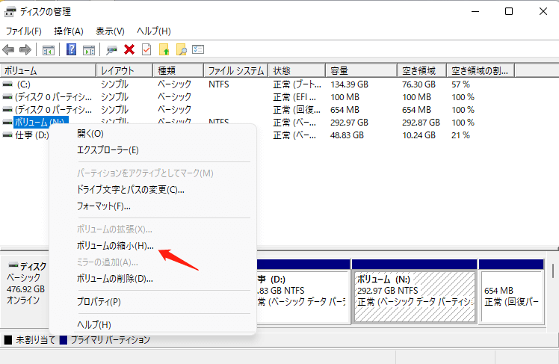Select highlighted ボリューム (N:) list row
This screenshot has width=559, height=364.
[x=41, y=123]
